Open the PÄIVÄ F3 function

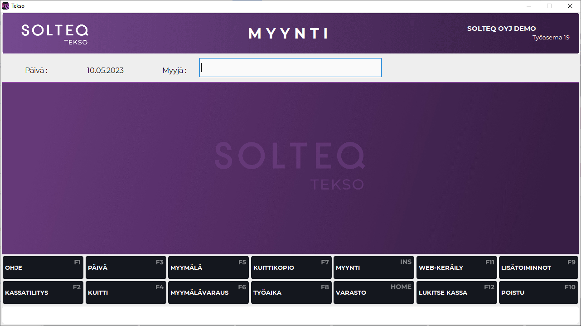tap(126, 268)
